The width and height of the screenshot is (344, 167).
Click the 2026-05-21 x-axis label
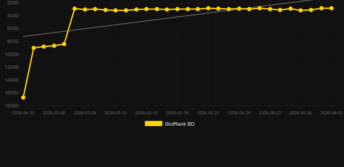[208, 113]
